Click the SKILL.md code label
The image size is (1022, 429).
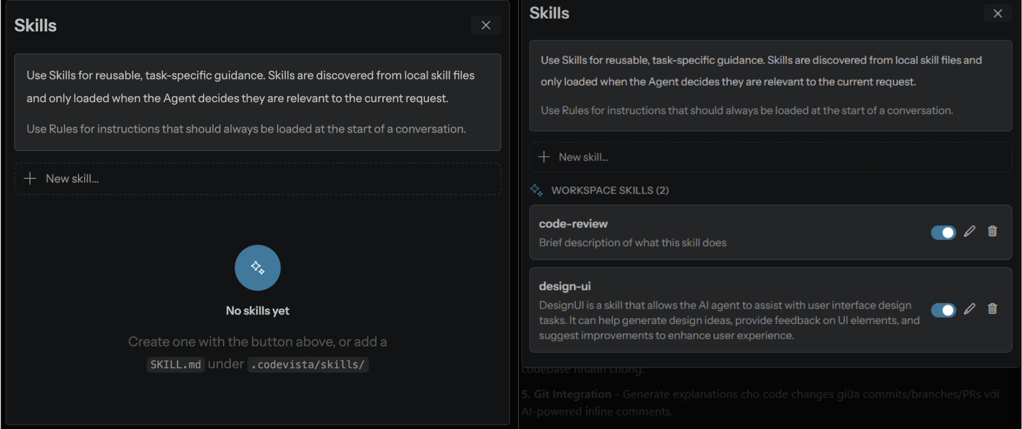tap(176, 365)
